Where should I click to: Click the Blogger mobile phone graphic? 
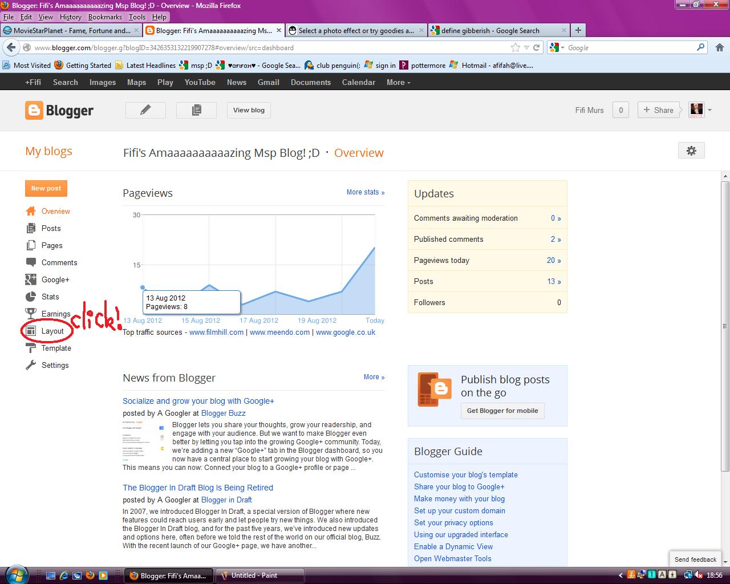click(435, 389)
